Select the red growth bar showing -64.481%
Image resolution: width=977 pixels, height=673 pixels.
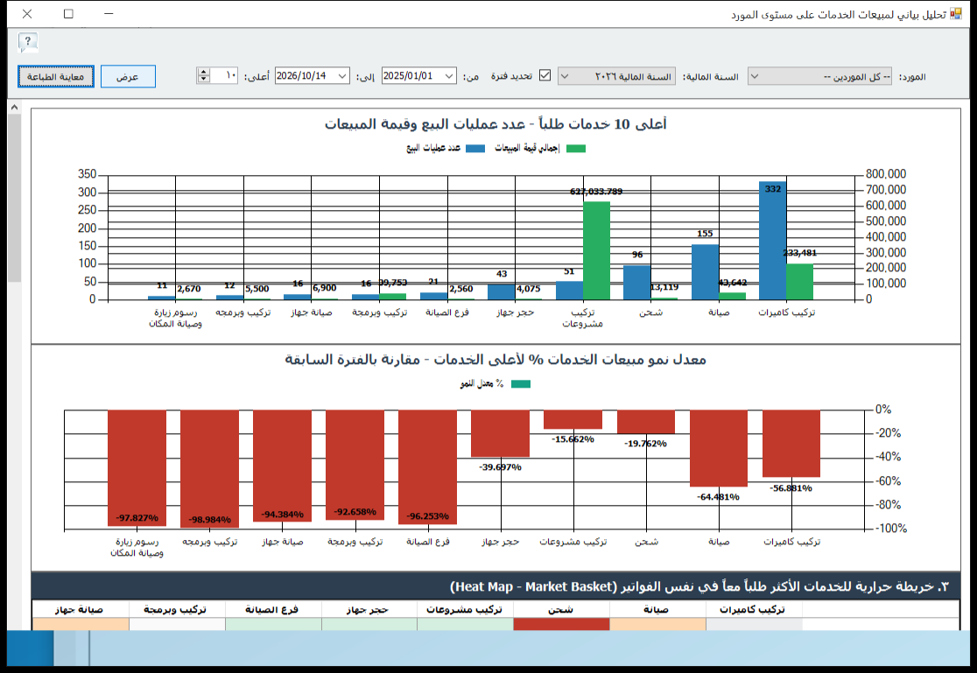click(x=719, y=448)
